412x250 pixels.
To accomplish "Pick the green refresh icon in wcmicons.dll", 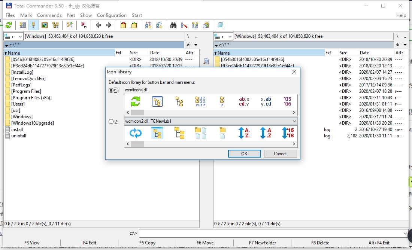I will (136, 101).
